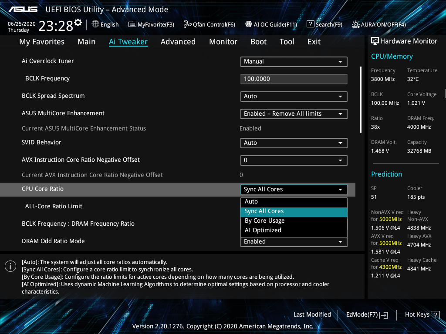Click the SVID Behavior label
Image resolution: width=446 pixels, height=334 pixels.
coord(41,142)
